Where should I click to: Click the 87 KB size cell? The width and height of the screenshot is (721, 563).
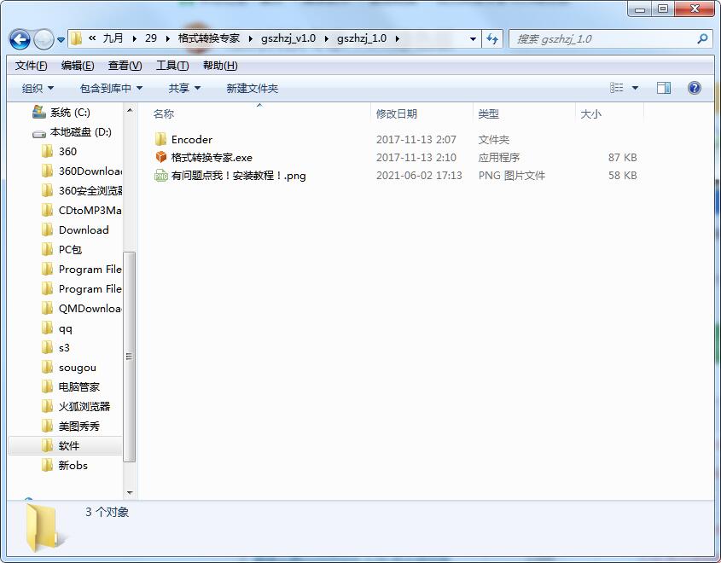(x=622, y=157)
